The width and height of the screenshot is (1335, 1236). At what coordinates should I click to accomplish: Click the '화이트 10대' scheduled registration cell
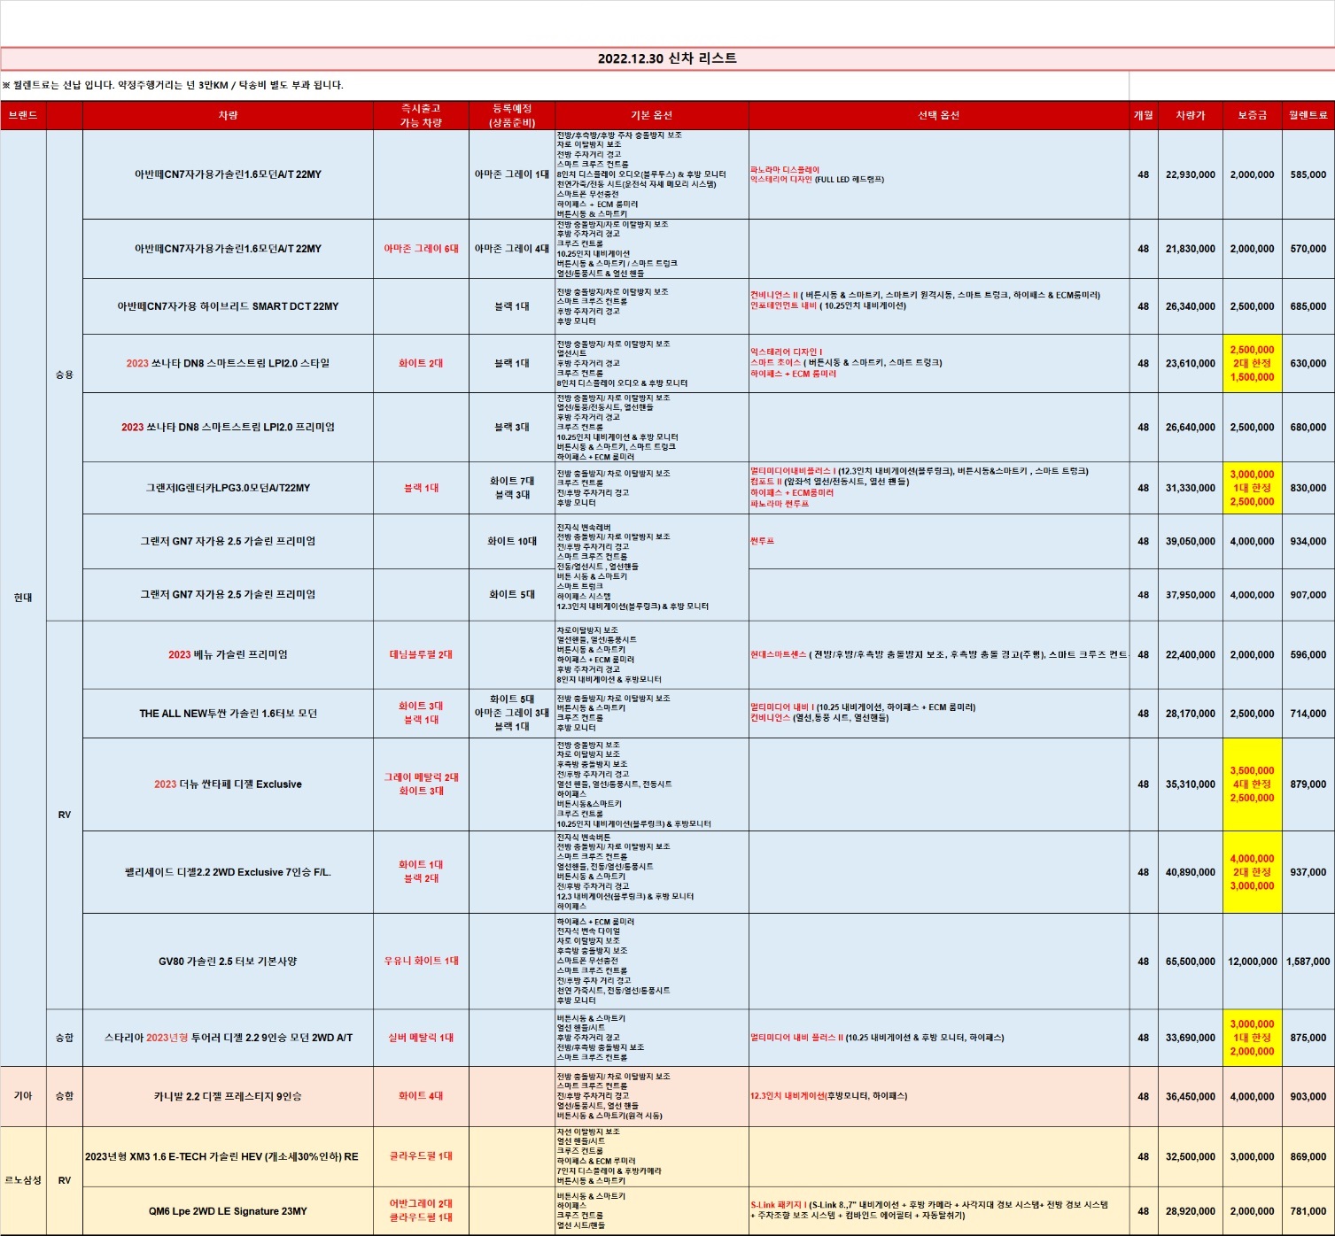(x=512, y=541)
